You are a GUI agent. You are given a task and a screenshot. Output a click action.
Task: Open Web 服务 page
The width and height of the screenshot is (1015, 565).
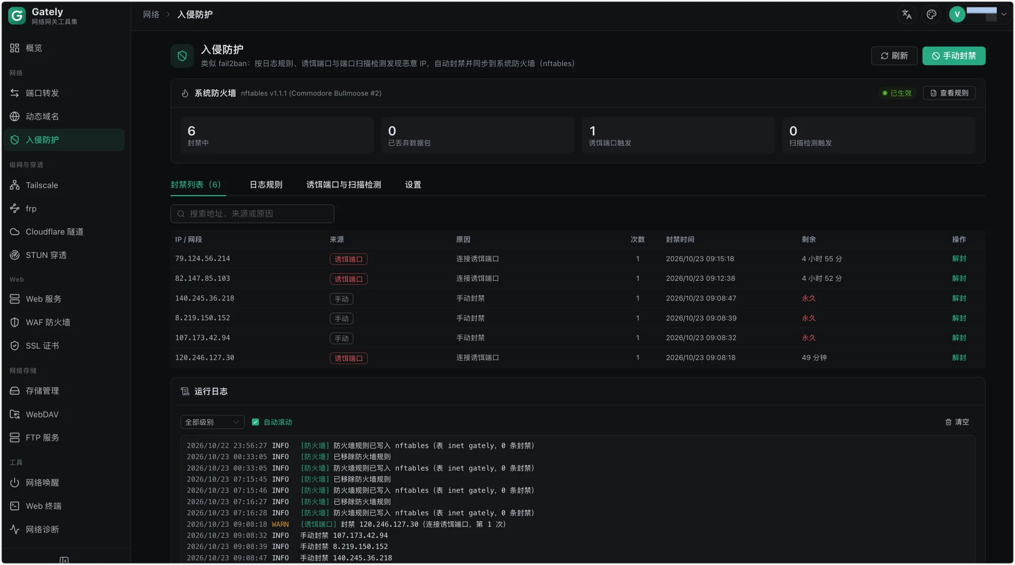64,299
